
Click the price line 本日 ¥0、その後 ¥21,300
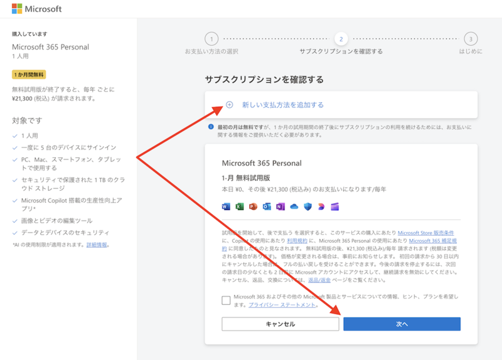(304, 189)
